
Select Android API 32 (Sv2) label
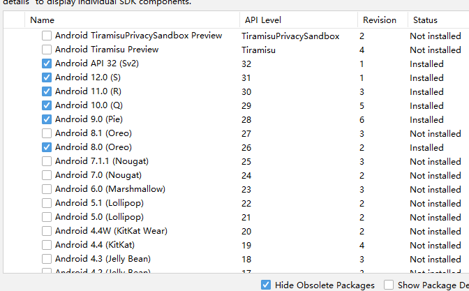97,64
